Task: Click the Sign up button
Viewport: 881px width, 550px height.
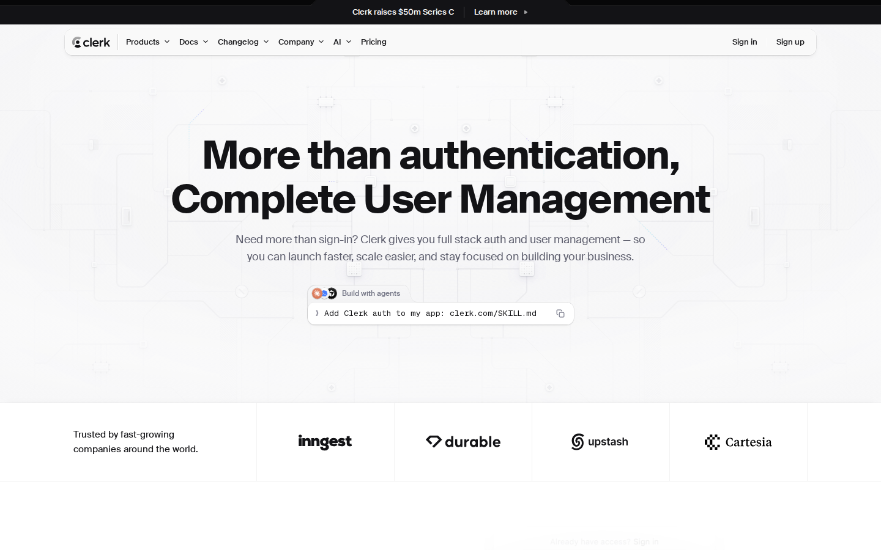Action: tap(790, 42)
